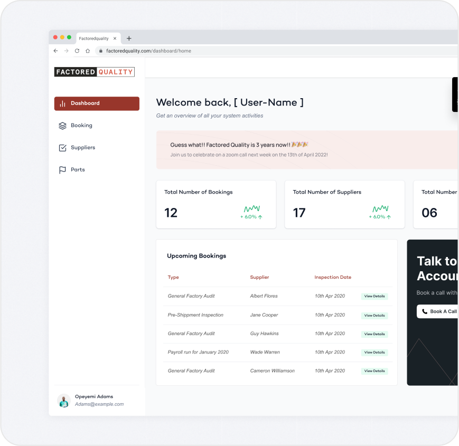Click the Booking layers icon in sidebar

tap(63, 126)
